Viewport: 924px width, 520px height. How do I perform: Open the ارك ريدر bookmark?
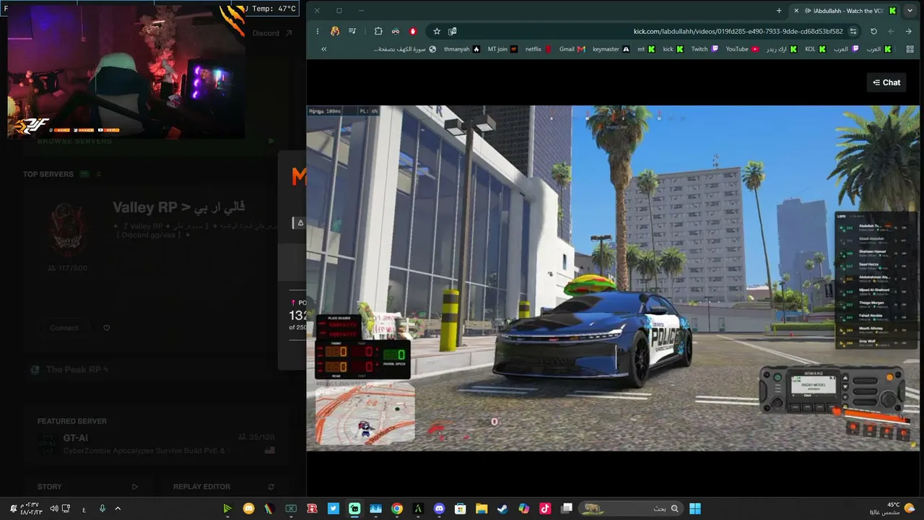pyautogui.click(x=782, y=49)
